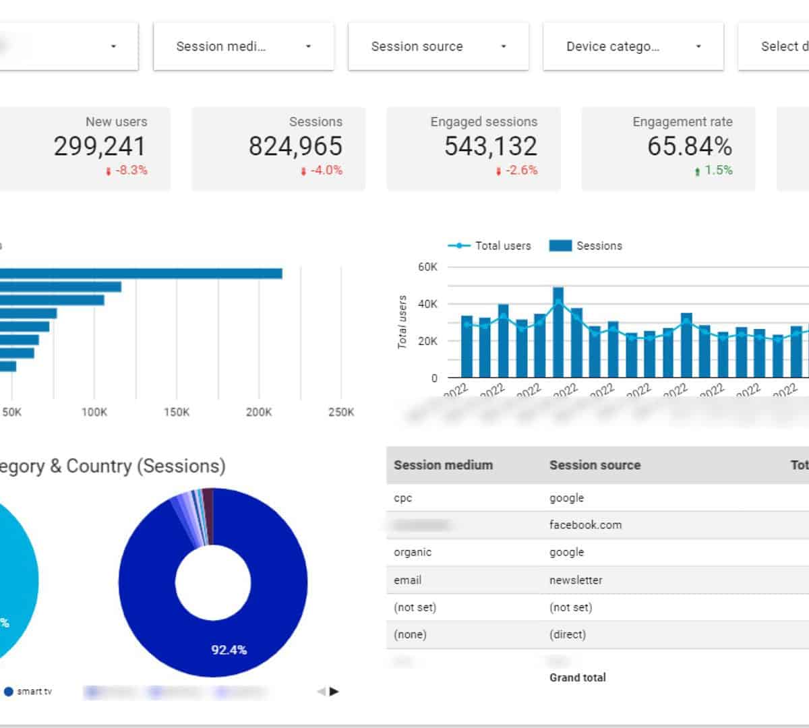
Task: Click the Sessions legend color box
Action: [x=560, y=246]
